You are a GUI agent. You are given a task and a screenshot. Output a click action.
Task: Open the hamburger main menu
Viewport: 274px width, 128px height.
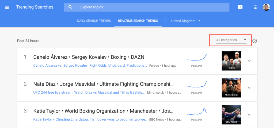[7, 7]
